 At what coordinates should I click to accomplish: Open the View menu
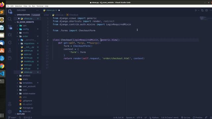tap(25, 6)
